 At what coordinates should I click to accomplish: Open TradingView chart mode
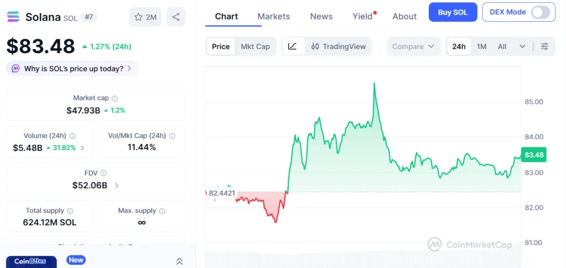click(x=338, y=46)
